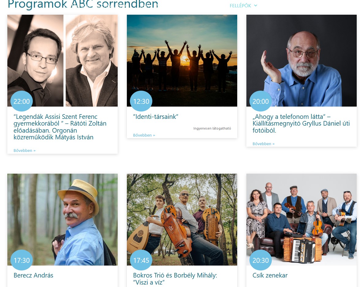Image resolution: width=361 pixels, height=287 pixels.
Task: Open "Ahogy a telefonom látta" title link
Action: click(x=301, y=123)
